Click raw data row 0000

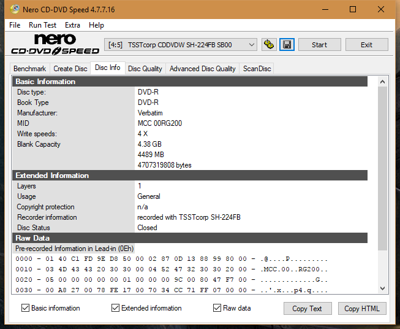[x=172, y=259]
